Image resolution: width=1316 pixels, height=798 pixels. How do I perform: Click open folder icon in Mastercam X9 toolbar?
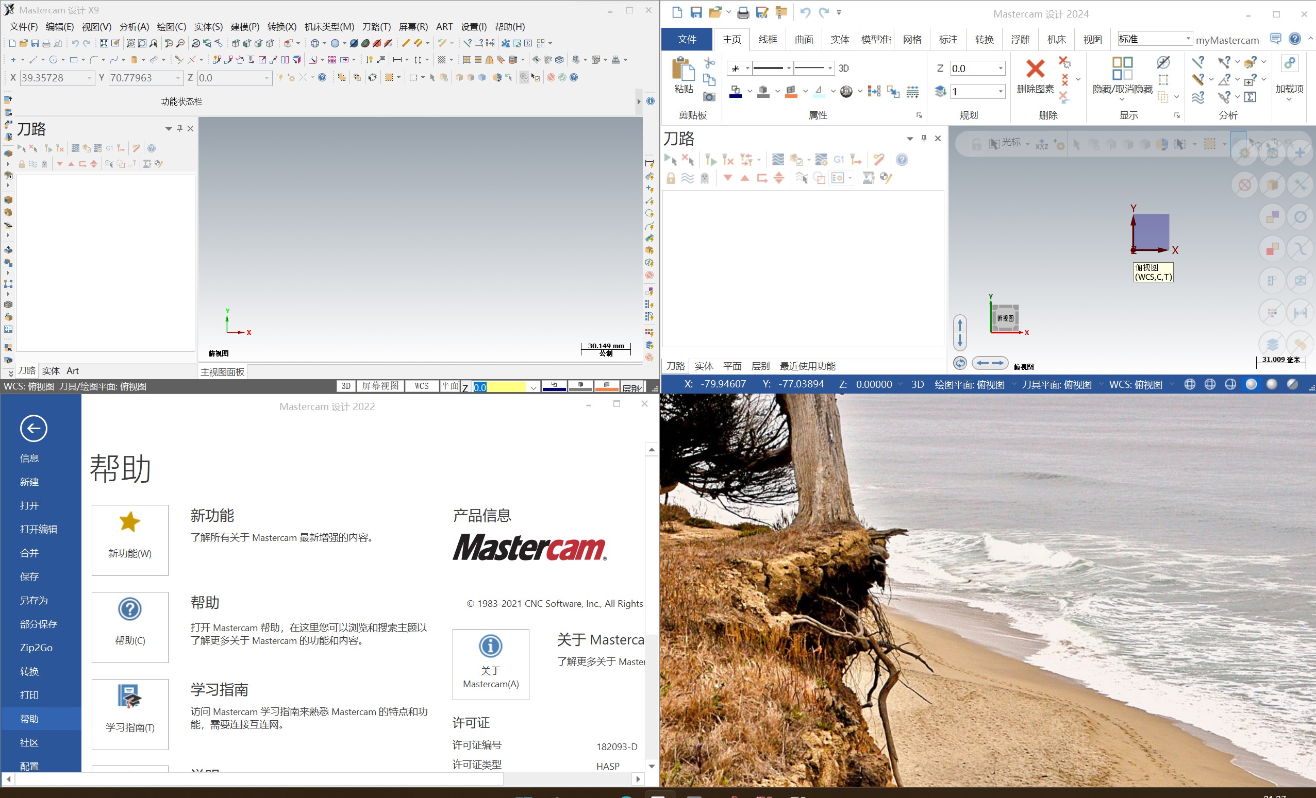click(x=24, y=43)
